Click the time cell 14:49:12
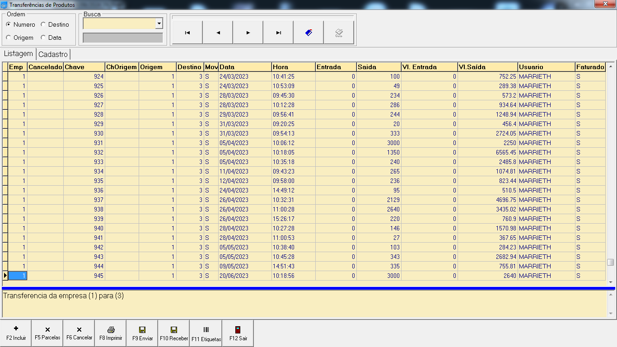The image size is (617, 347). (x=294, y=190)
